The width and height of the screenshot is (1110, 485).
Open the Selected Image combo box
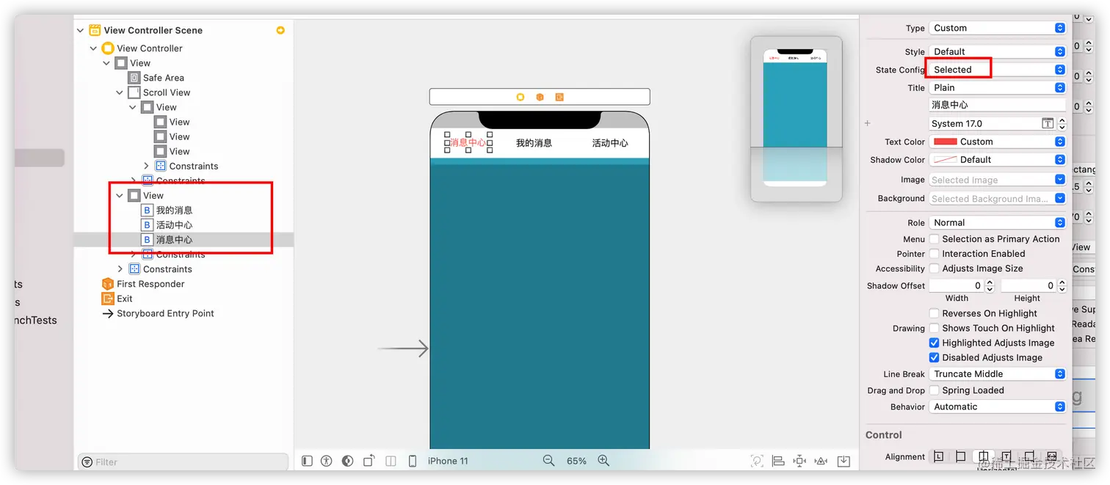(x=997, y=180)
